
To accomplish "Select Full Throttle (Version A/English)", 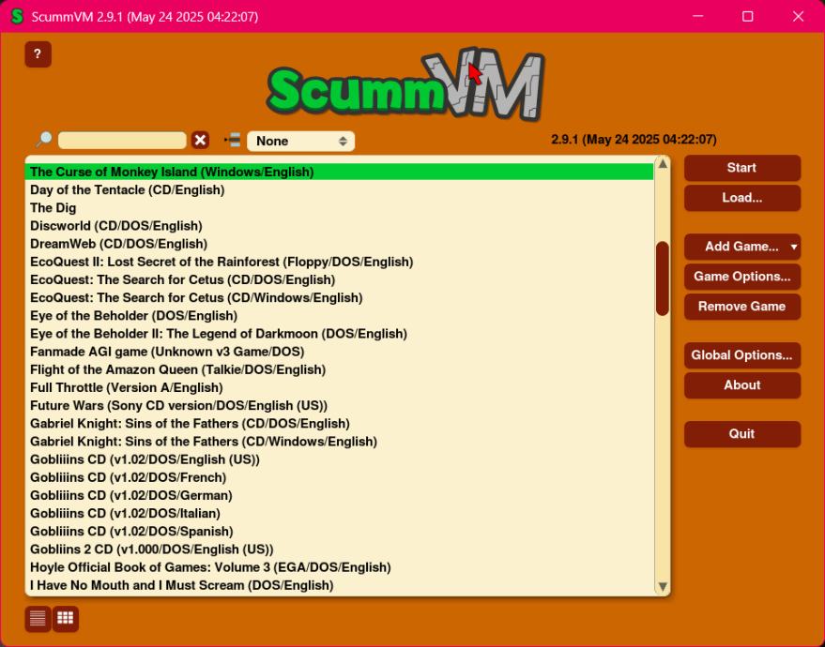I will tap(339, 387).
